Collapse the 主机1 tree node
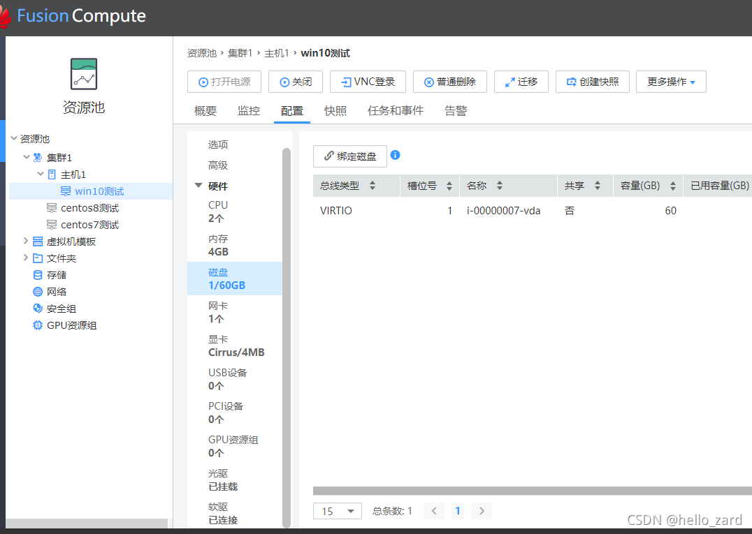752x534 pixels. (x=41, y=174)
